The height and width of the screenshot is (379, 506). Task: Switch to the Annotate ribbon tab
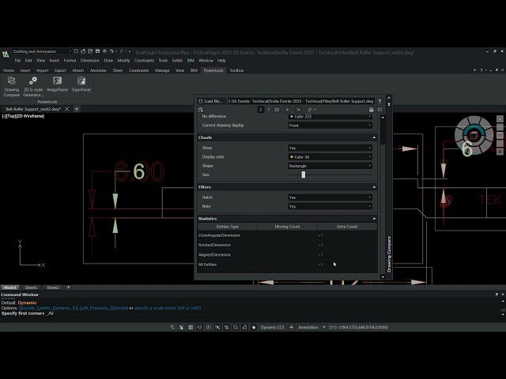coord(98,70)
